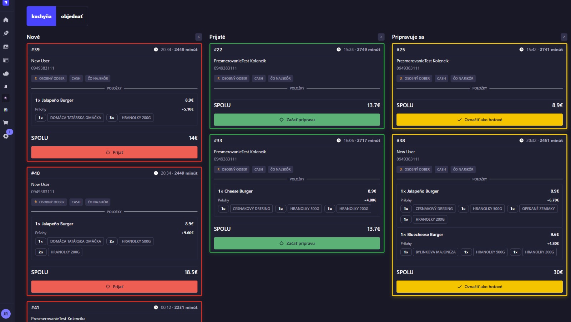The image size is (571, 322).
Task: Toggle OSOBNÝ ODBER tag on order #22
Action: click(x=231, y=78)
